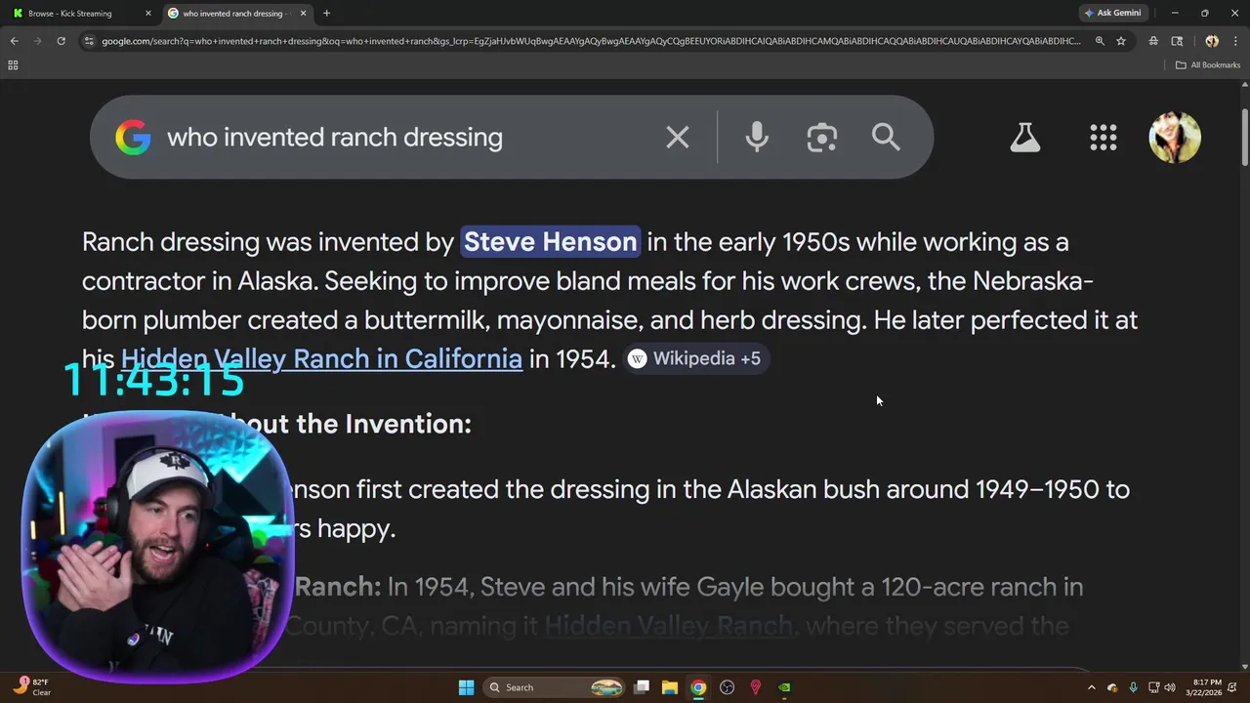The width and height of the screenshot is (1250, 703).
Task: Clear the search box with the X icon
Action: 677,138
